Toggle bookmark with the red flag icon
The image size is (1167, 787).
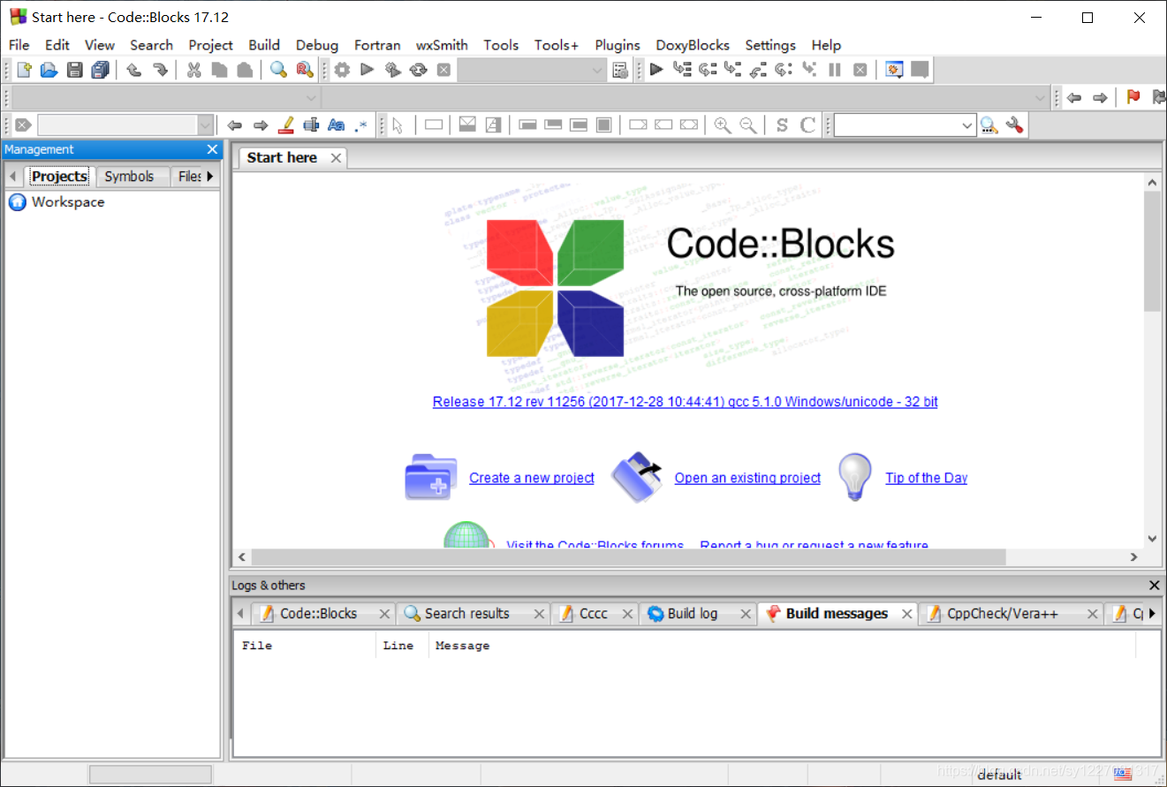click(1133, 97)
